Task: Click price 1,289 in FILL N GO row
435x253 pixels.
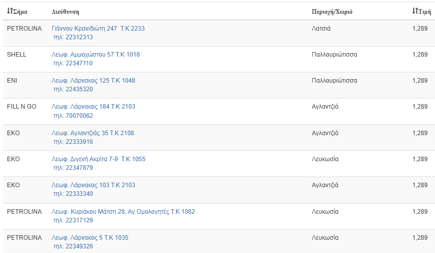Action: [420, 107]
